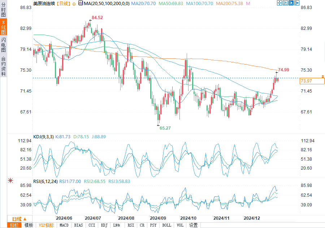The width and height of the screenshot is (325, 228).
Task: Click the interval statistics ruler icon
Action: point(285,3)
